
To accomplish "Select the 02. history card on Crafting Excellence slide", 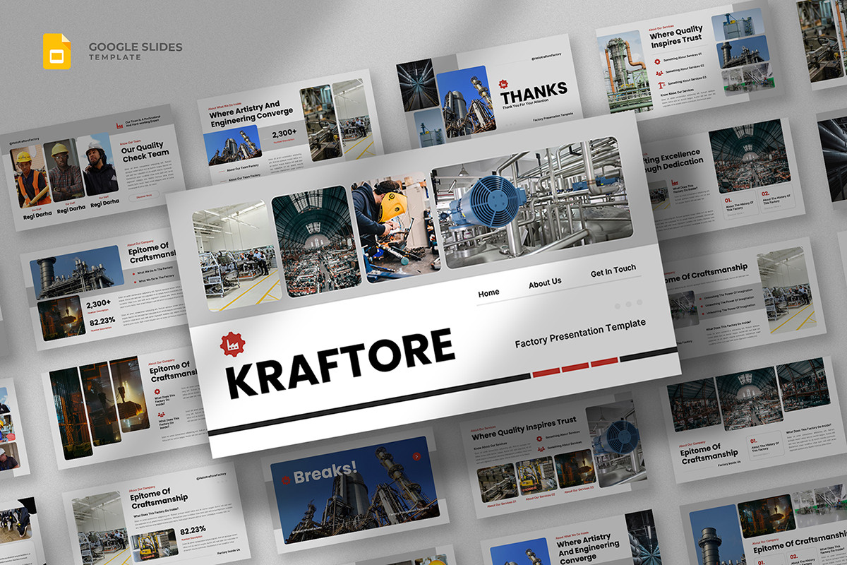I will pos(776,198).
